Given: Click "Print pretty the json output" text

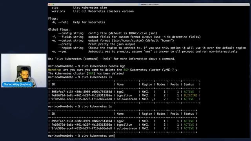Looking at the screenshot, I should pos(112,44).
